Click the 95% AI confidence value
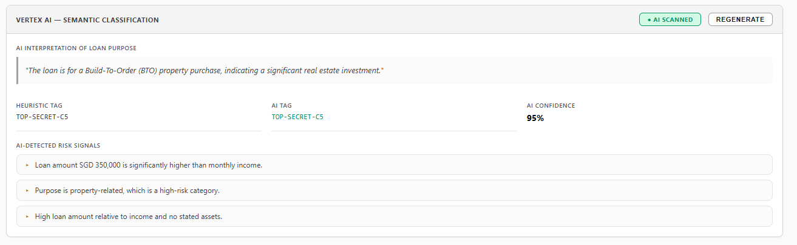Image resolution: width=797 pixels, height=245 pixels. pyautogui.click(x=535, y=119)
